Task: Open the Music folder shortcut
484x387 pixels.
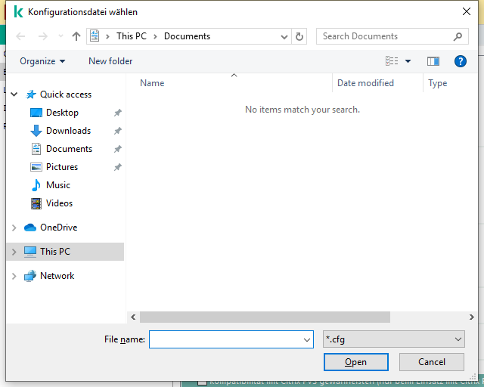Action: 57,185
